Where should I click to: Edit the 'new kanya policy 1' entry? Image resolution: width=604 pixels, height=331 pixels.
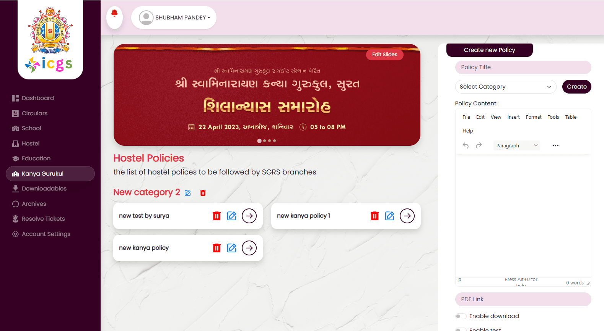[389, 216]
